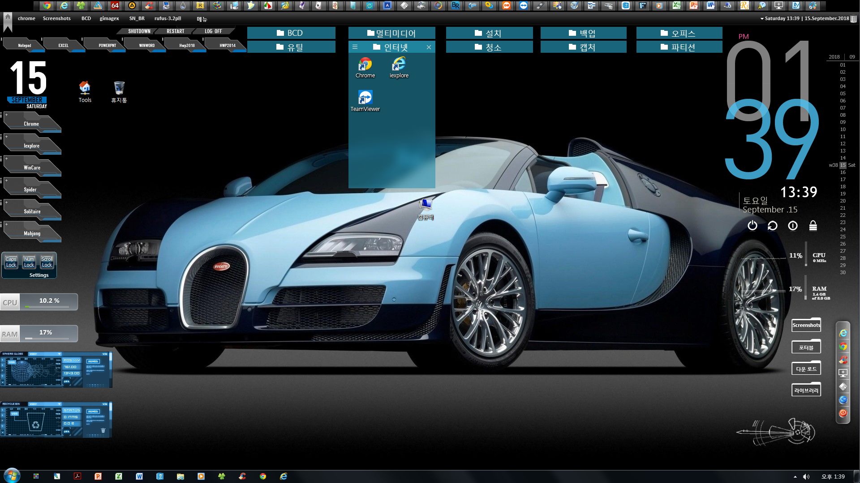Expand date dropdown arrow beside Saturday 13:39
Screen dimensions: 860x483
click(762, 19)
